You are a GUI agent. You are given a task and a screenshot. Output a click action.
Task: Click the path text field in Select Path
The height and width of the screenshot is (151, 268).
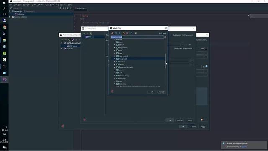[x=137, y=37]
